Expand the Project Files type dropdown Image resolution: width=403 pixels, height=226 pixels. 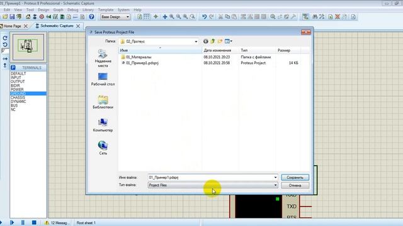[x=275, y=185]
